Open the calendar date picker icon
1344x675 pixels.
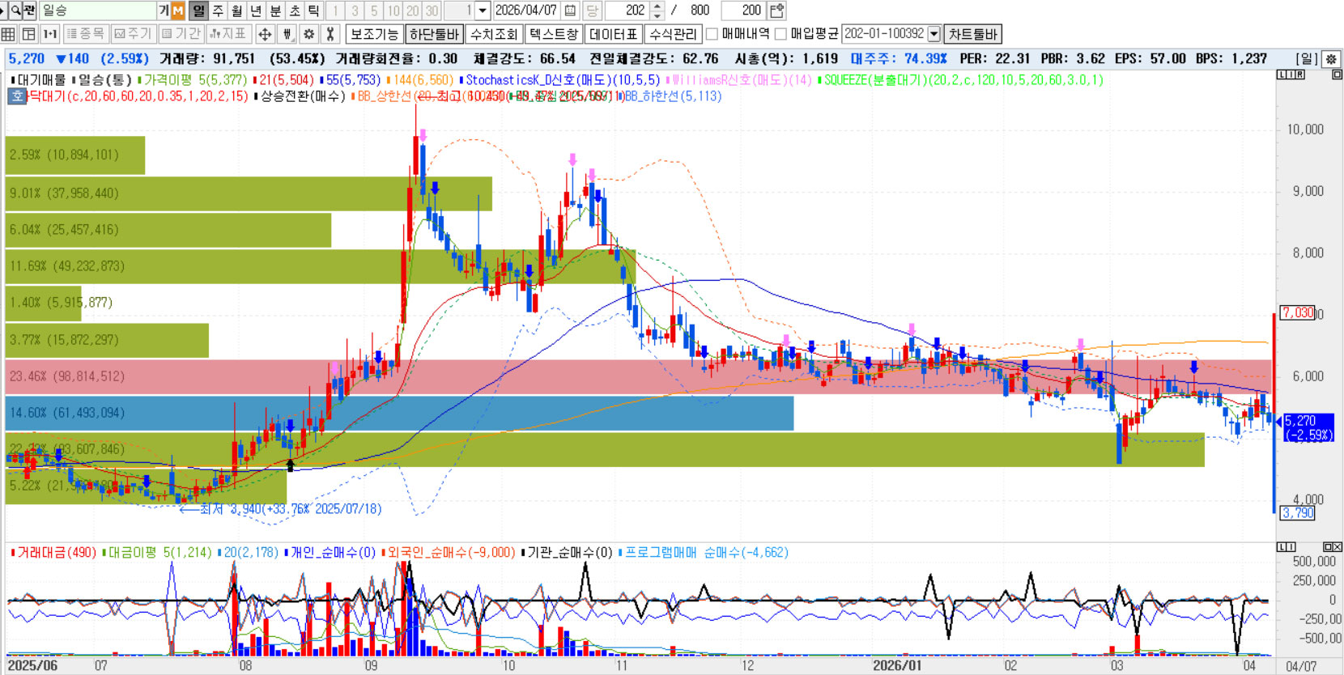(x=570, y=11)
